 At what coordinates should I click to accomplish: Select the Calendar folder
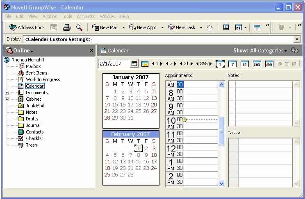pos(35,86)
